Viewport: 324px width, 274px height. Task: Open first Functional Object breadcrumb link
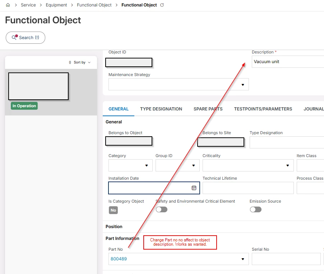(94, 5)
